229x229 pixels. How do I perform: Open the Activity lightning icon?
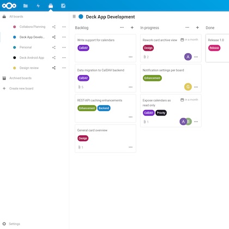point(38,6)
